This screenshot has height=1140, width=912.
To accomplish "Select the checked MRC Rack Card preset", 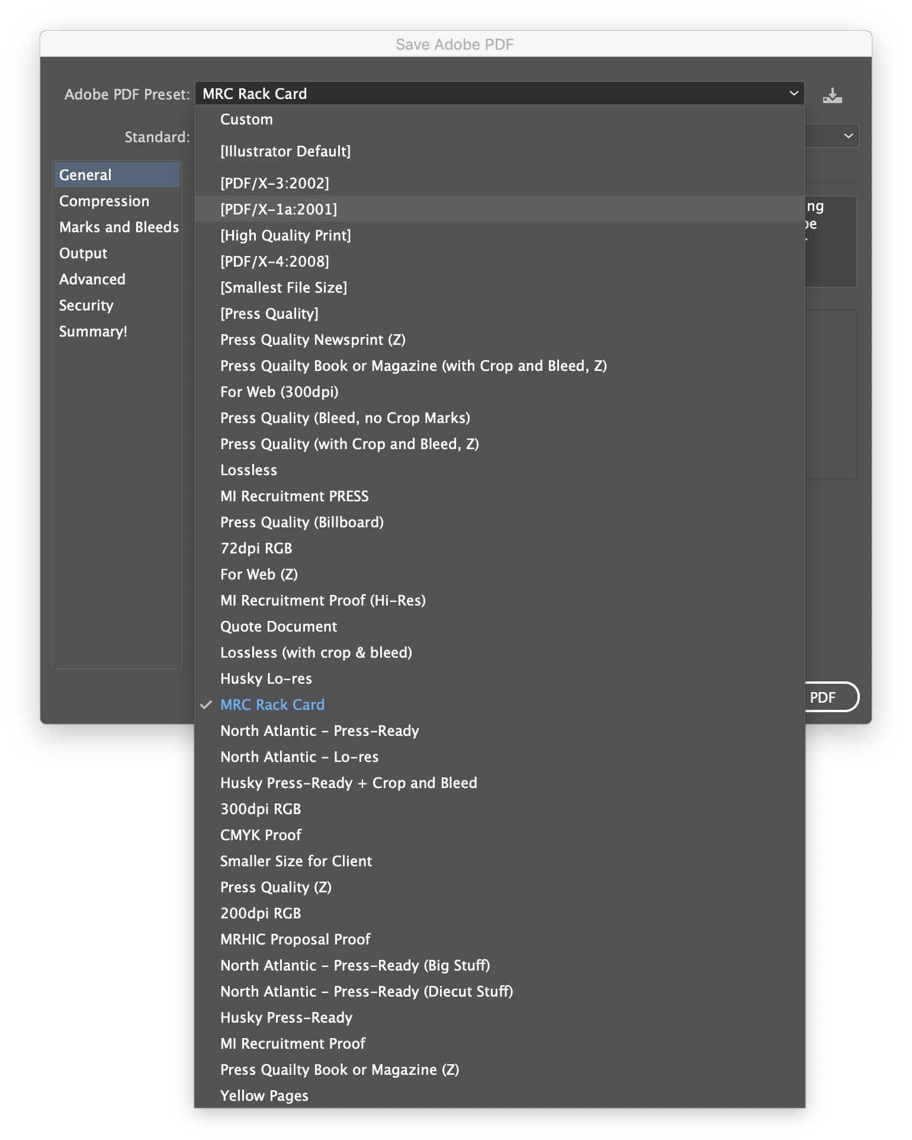I will pyautogui.click(x=500, y=705).
